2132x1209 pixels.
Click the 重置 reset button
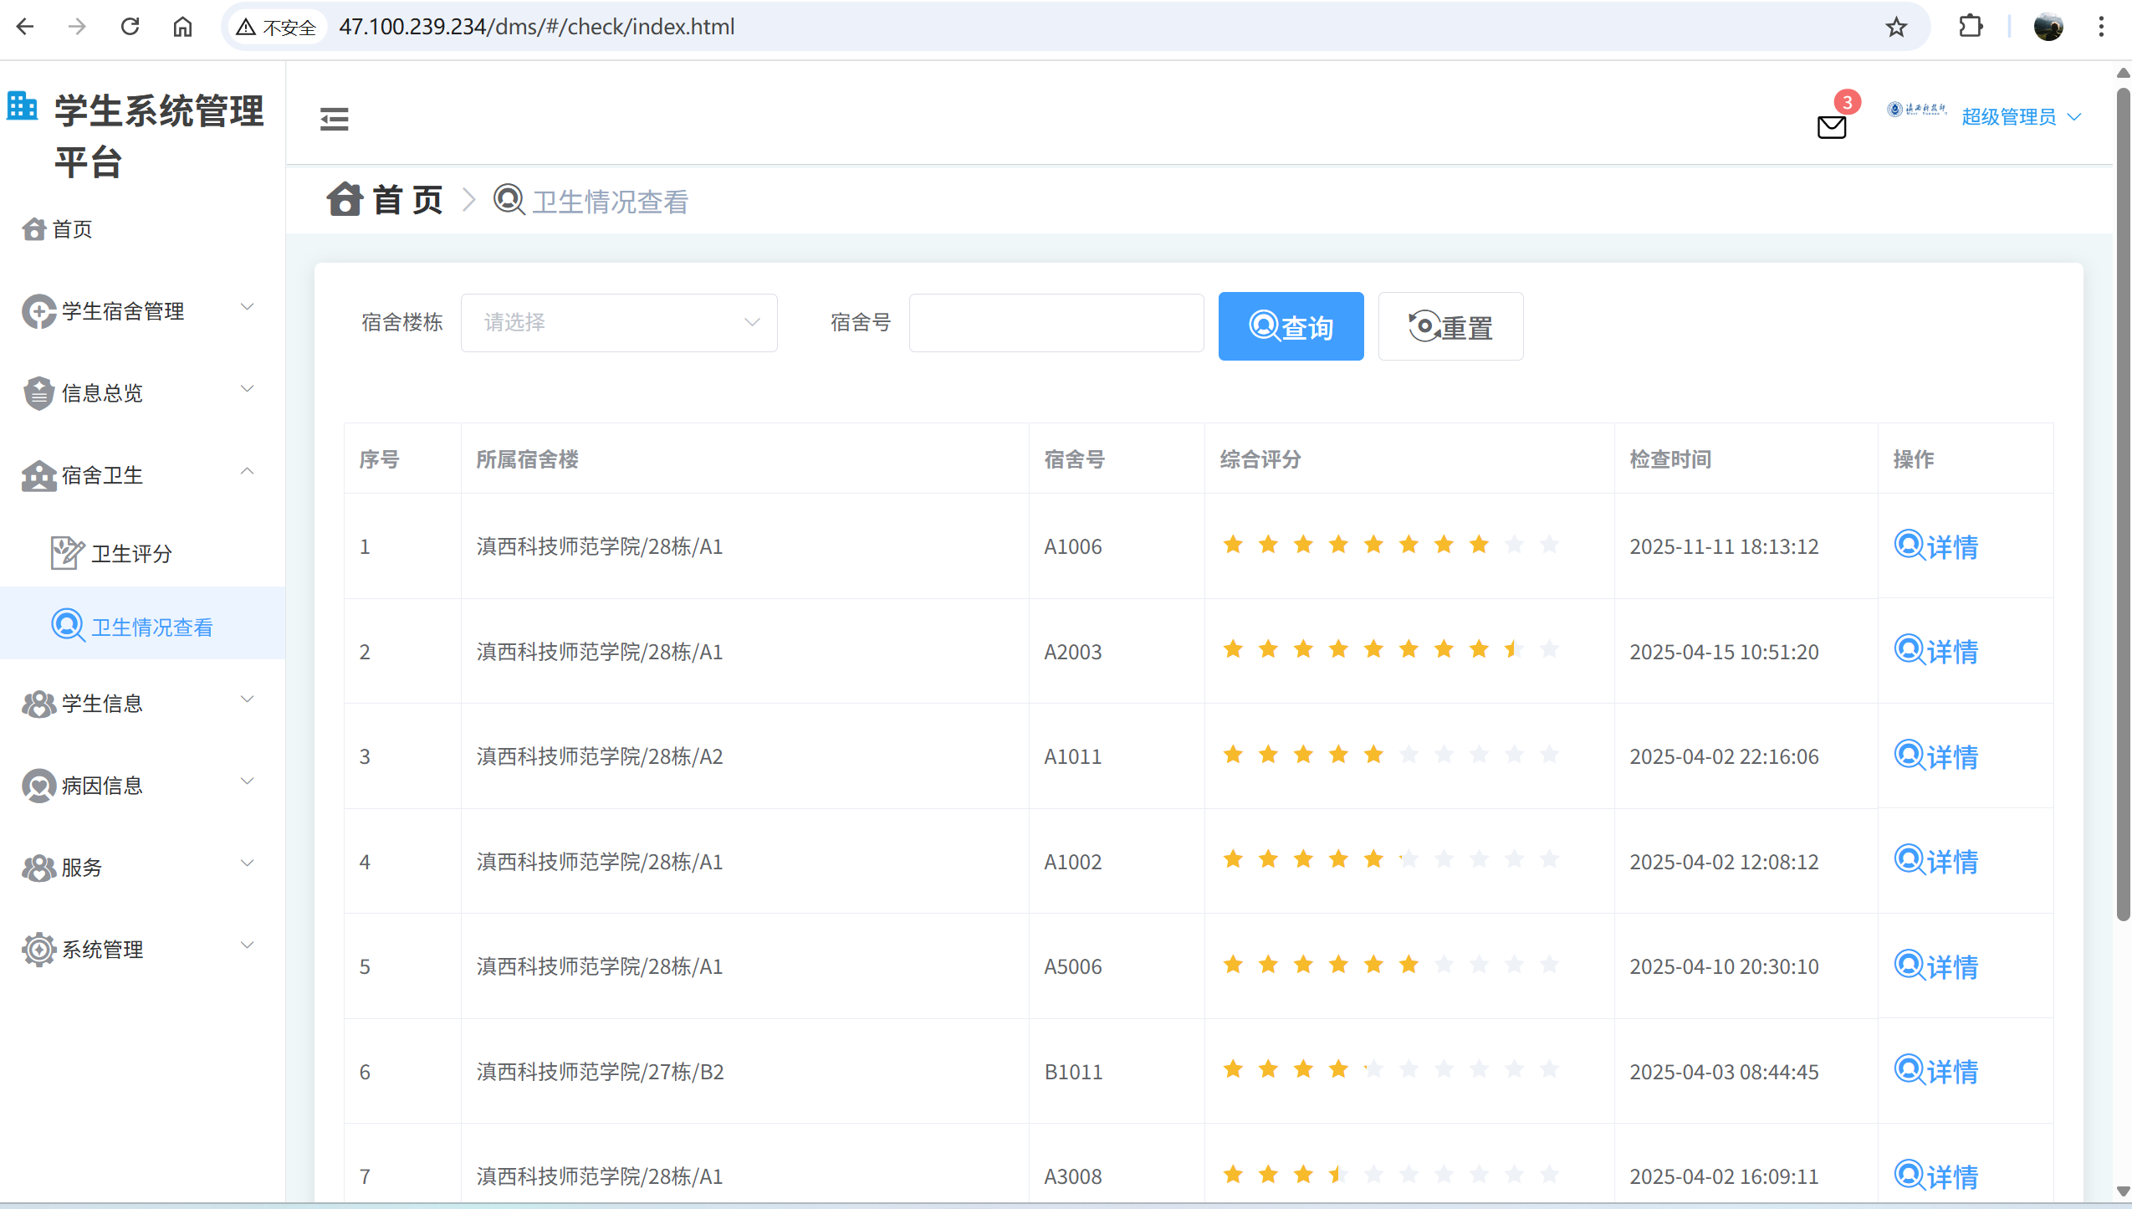[1449, 326]
